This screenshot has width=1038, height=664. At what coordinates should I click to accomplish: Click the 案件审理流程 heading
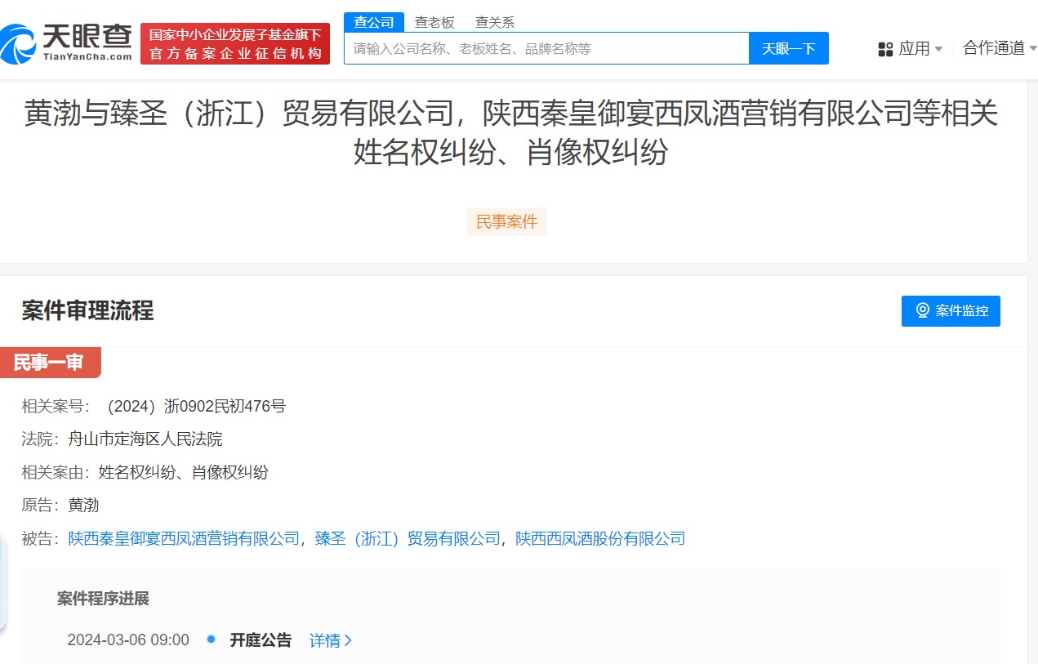tap(87, 310)
